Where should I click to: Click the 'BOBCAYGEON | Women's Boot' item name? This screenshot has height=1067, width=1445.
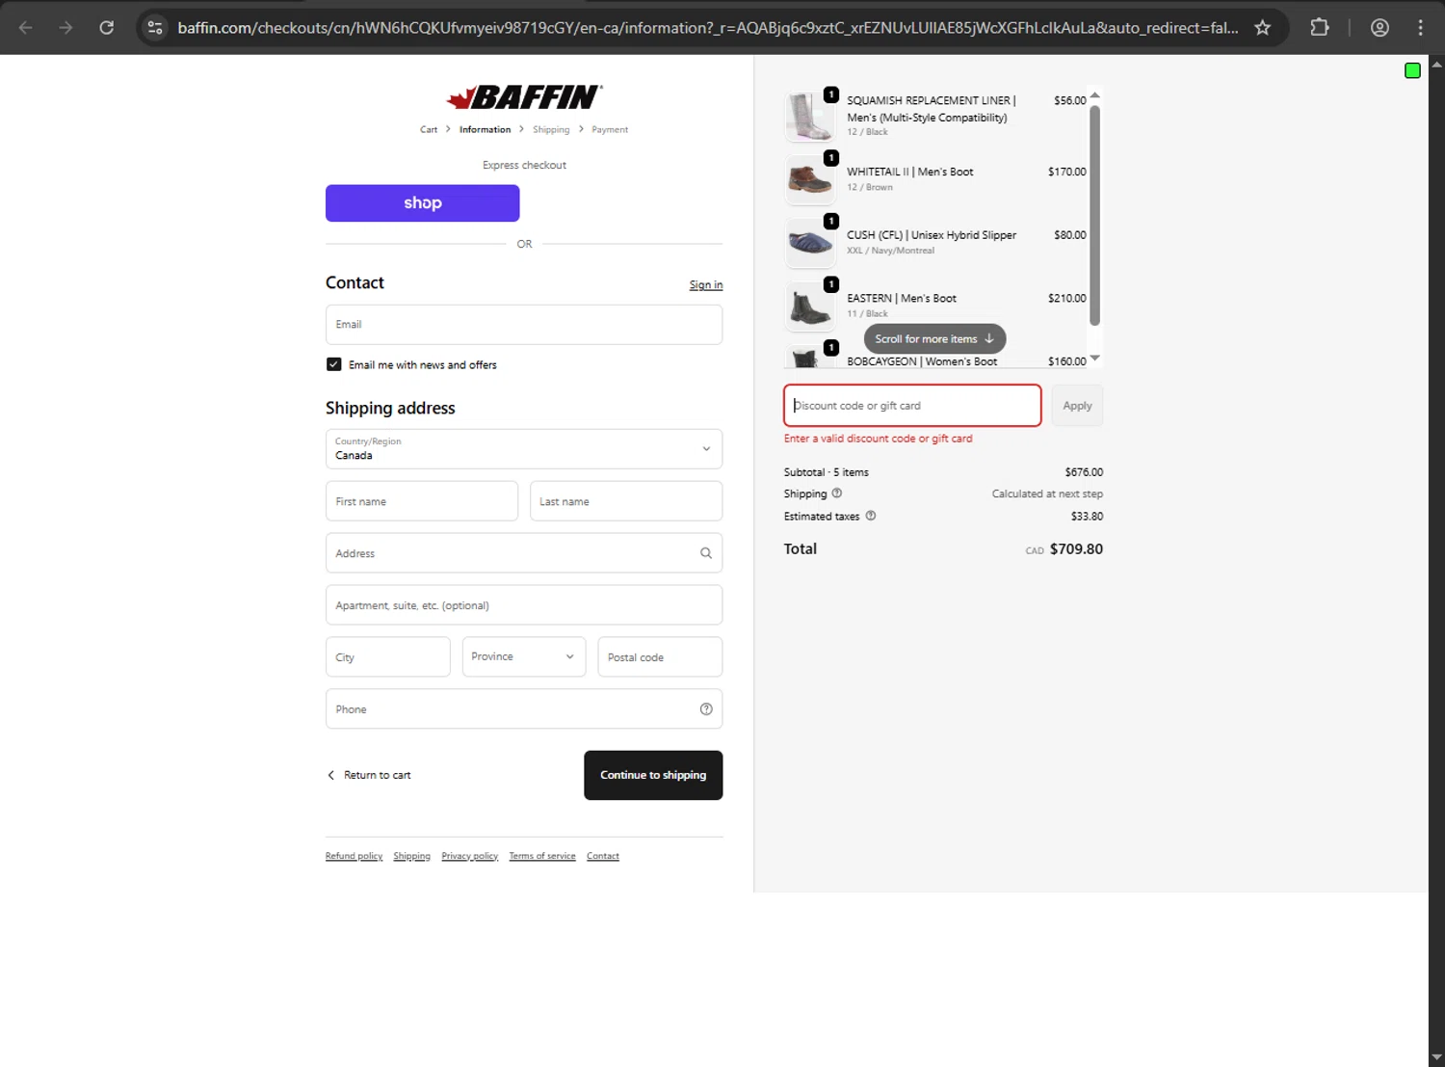pyautogui.click(x=922, y=361)
